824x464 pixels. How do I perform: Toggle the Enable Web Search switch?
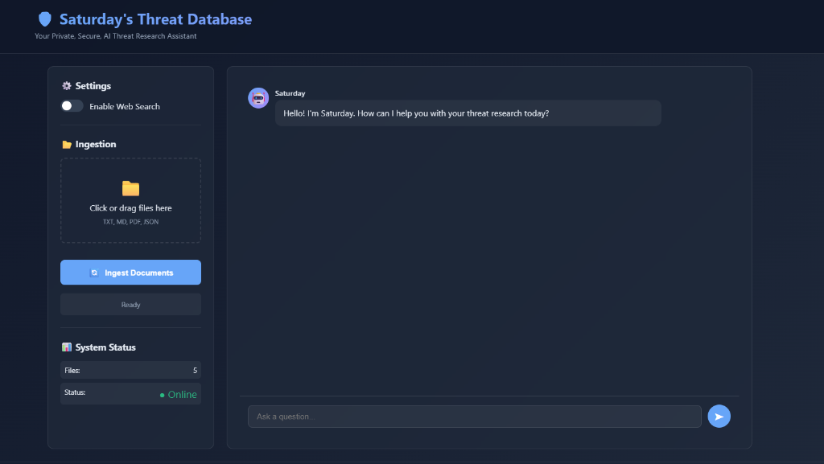72,106
